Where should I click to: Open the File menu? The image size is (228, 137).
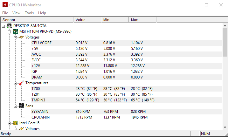5,13
